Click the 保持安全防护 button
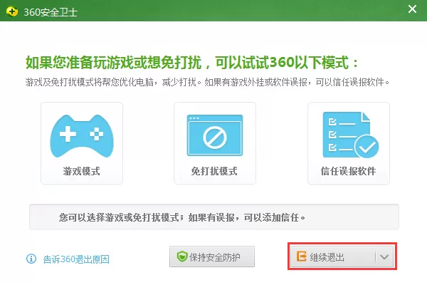Image resolution: width=427 pixels, height=285 pixels. 212,256
